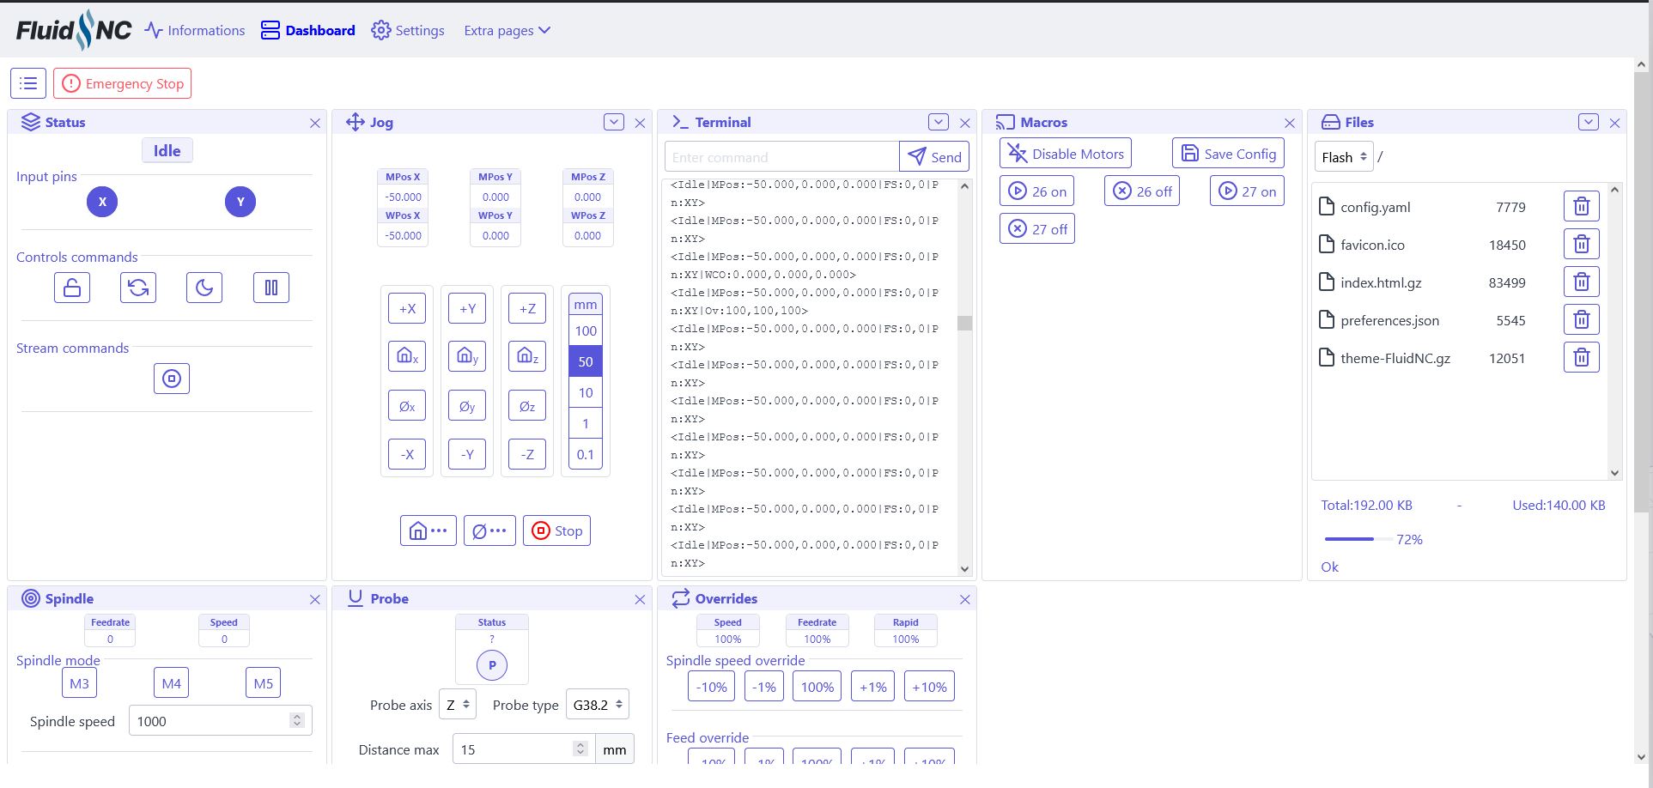Zero the Z axis position
Image resolution: width=1653 pixels, height=788 pixels.
click(527, 406)
